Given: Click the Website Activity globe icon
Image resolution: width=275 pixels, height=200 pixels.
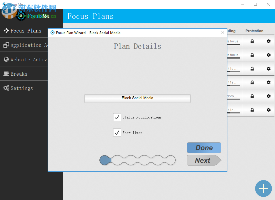Looking at the screenshot, I should pos(6,59).
